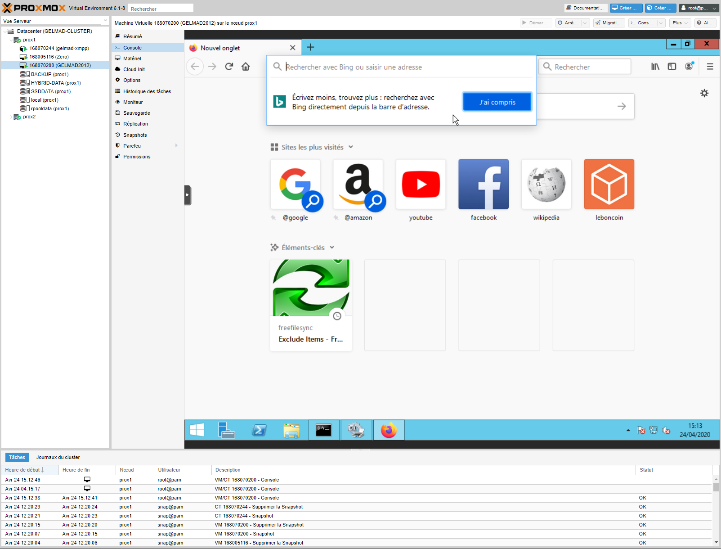Show hidden tray icons arrow
The image size is (721, 549).
point(628,431)
